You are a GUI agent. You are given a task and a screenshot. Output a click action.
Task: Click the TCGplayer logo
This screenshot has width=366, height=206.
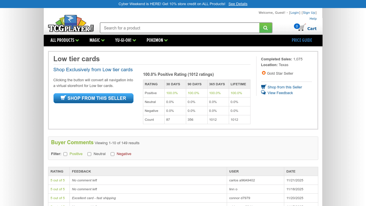click(x=71, y=24)
